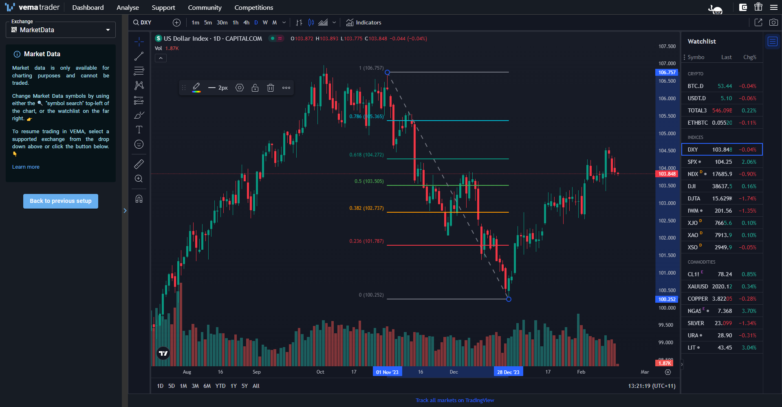Switch to area chart style

[323, 22]
